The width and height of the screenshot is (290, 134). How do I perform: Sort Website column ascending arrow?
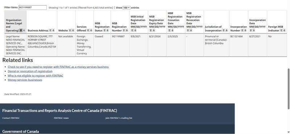[x=70, y=31]
